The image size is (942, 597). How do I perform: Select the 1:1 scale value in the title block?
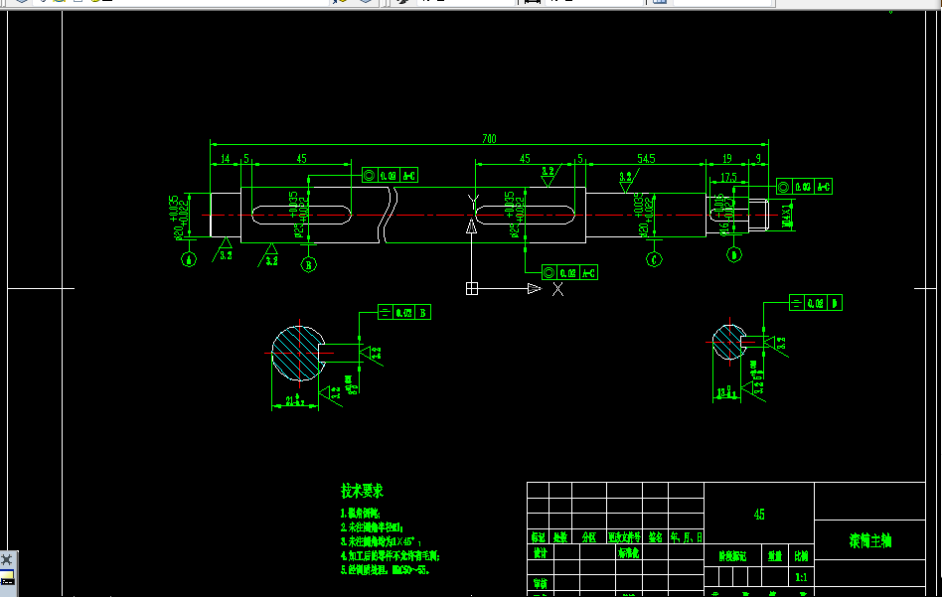tap(801, 577)
